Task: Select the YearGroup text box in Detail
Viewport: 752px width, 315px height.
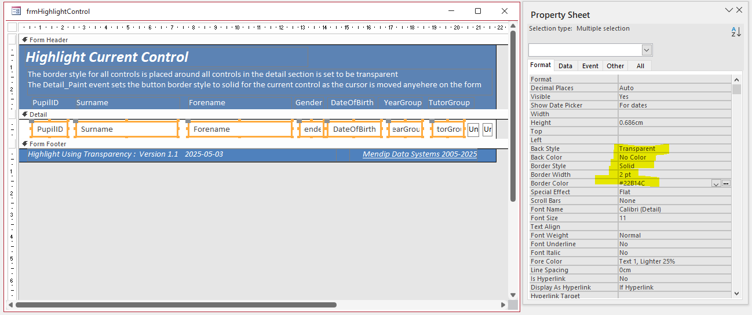Action: [x=406, y=129]
